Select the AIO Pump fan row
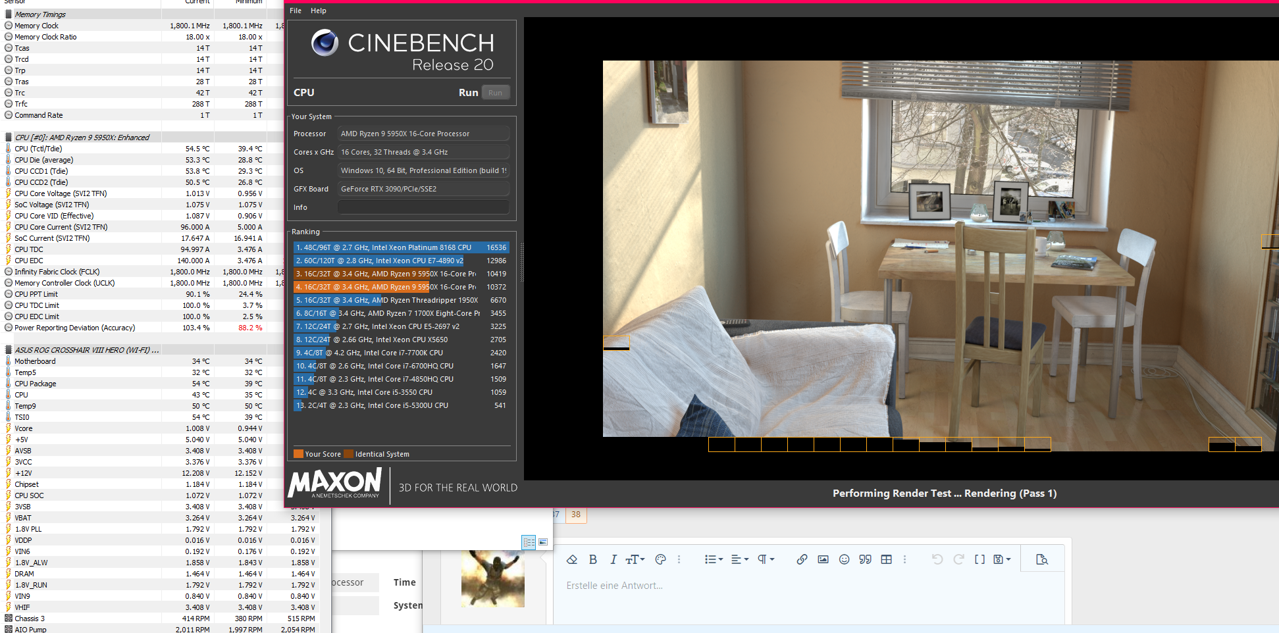Viewport: 1279px width, 633px height. 160,630
